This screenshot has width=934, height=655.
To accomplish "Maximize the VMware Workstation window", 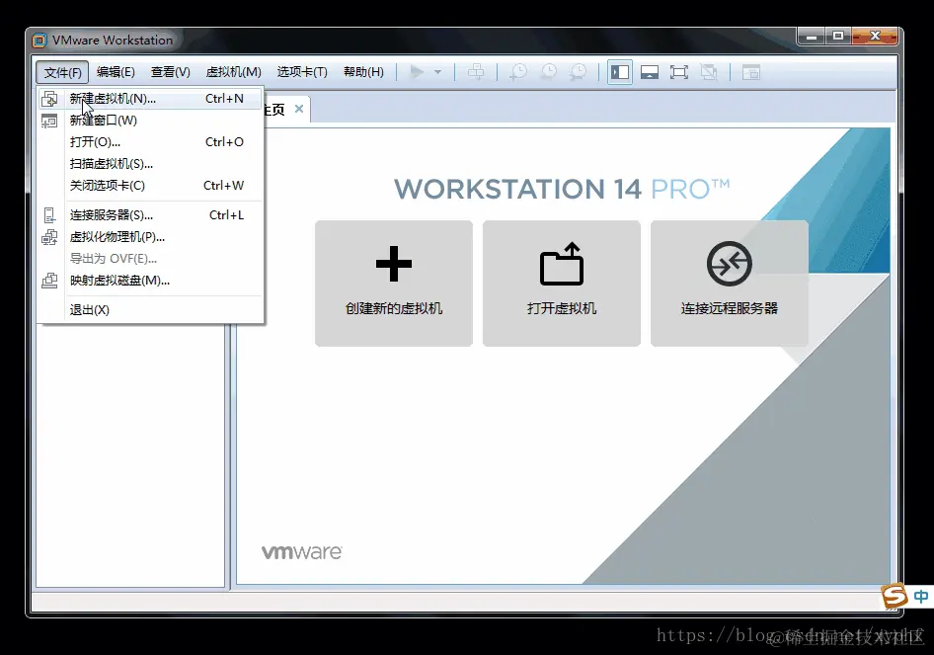I will click(838, 37).
